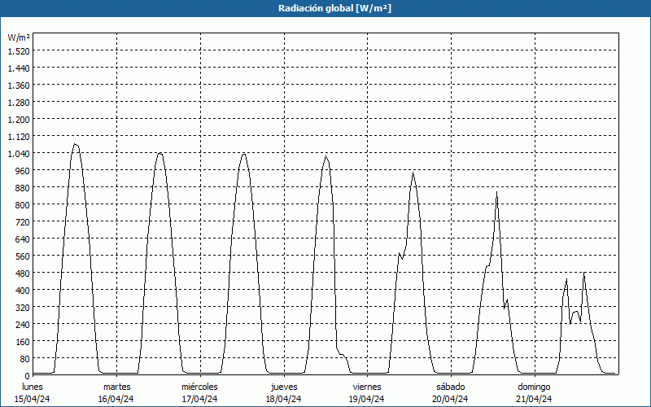The image size is (651, 407).
Task: Click the 880 y-axis label
Action: [x=23, y=187]
